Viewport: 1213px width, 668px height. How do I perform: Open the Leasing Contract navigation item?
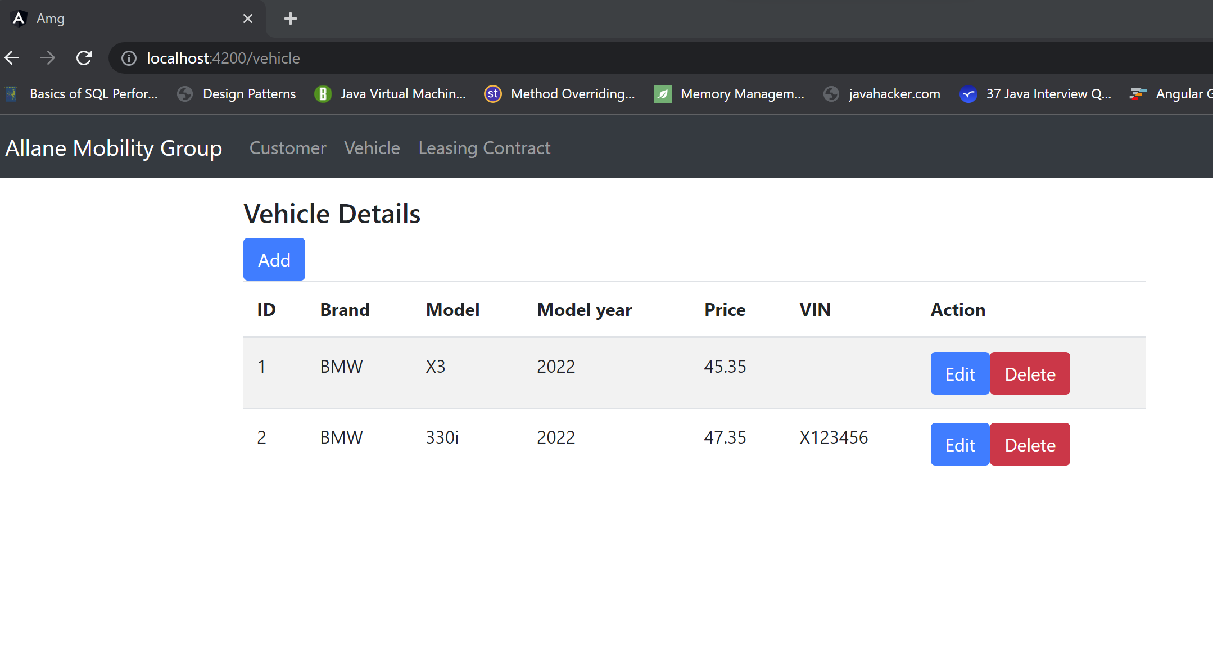pos(484,148)
